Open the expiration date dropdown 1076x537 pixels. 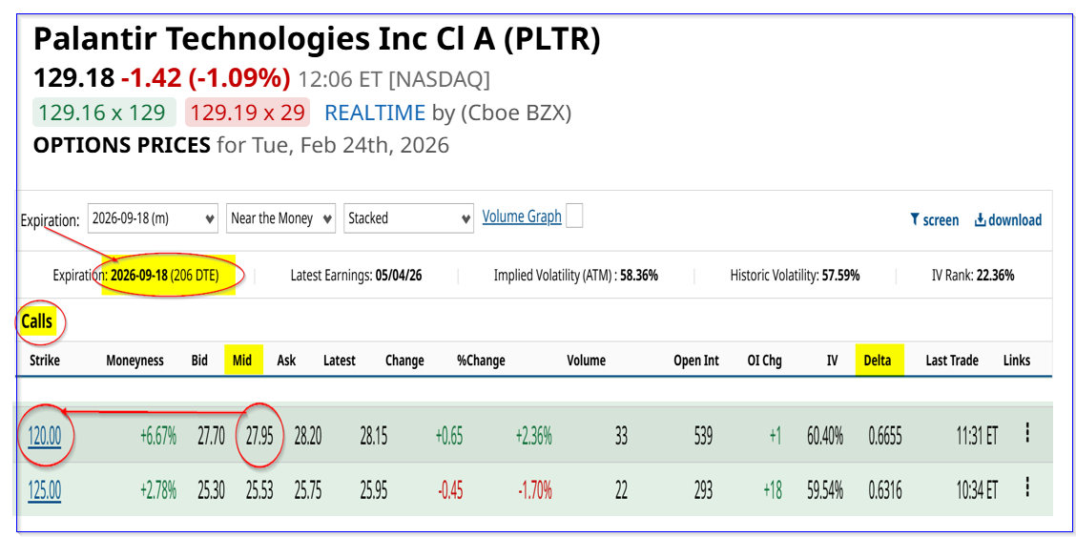(153, 218)
